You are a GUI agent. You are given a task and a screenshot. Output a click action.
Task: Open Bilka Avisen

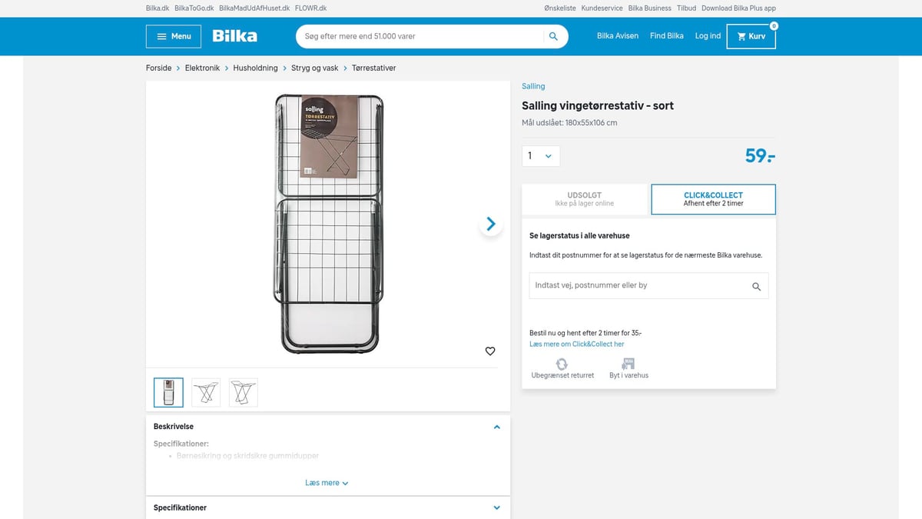point(617,35)
